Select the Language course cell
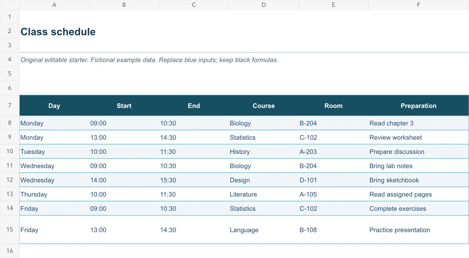Screen dimensions: 469x258 (x=263, y=230)
